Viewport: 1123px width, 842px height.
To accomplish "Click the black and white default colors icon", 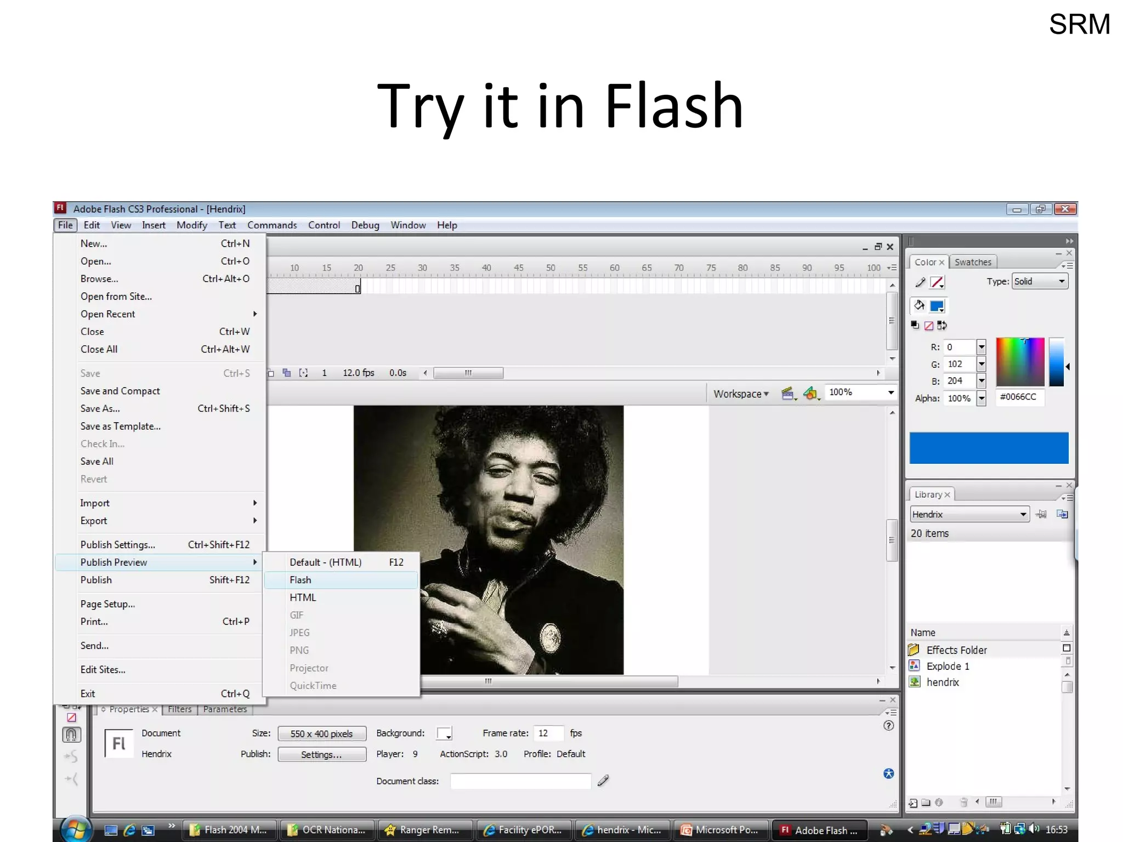I will (915, 325).
